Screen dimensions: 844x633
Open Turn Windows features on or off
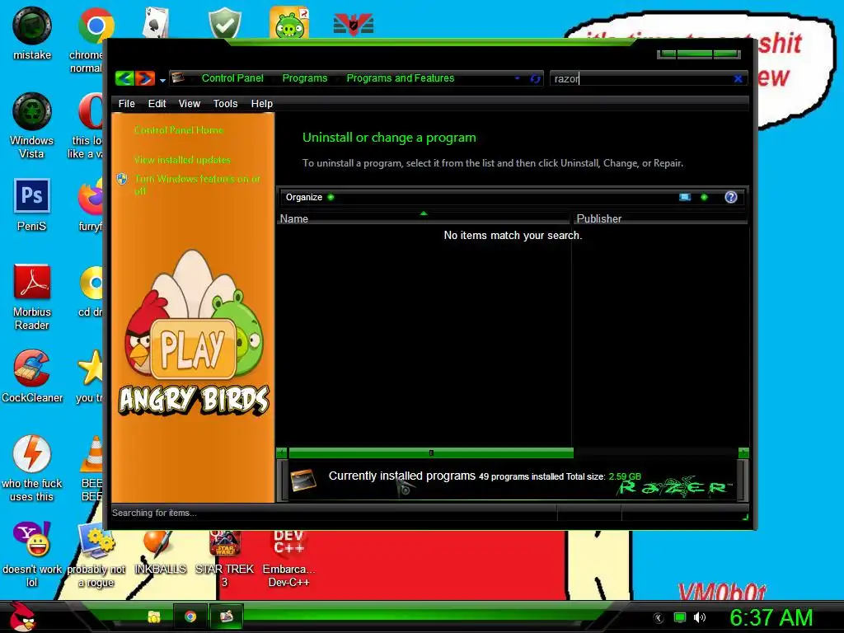[198, 184]
